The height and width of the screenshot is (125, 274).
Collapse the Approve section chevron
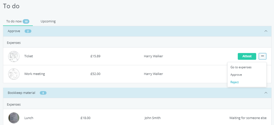(266, 31)
